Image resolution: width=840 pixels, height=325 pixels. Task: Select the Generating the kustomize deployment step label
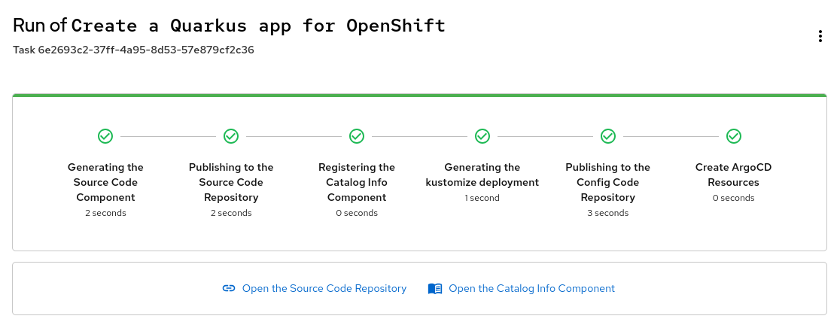[x=482, y=175]
